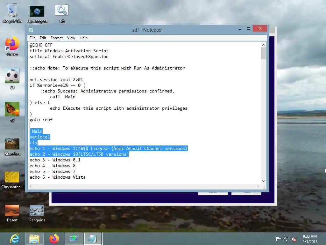Click the vertical scrollbar thumb
This screenshot has width=326, height=245.
point(263,53)
